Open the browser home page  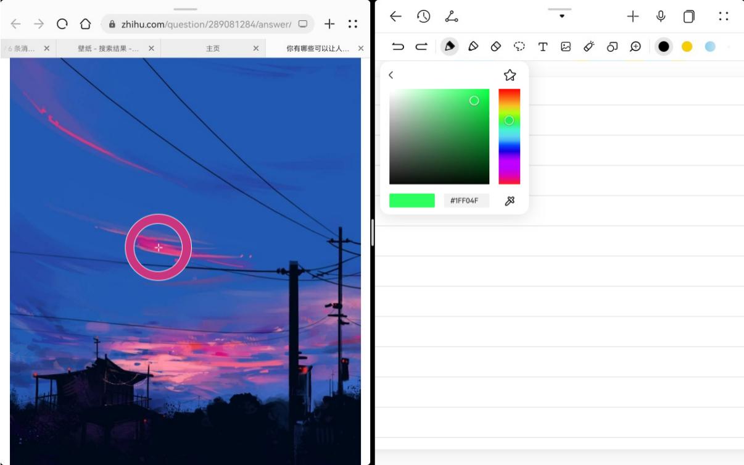[86, 24]
